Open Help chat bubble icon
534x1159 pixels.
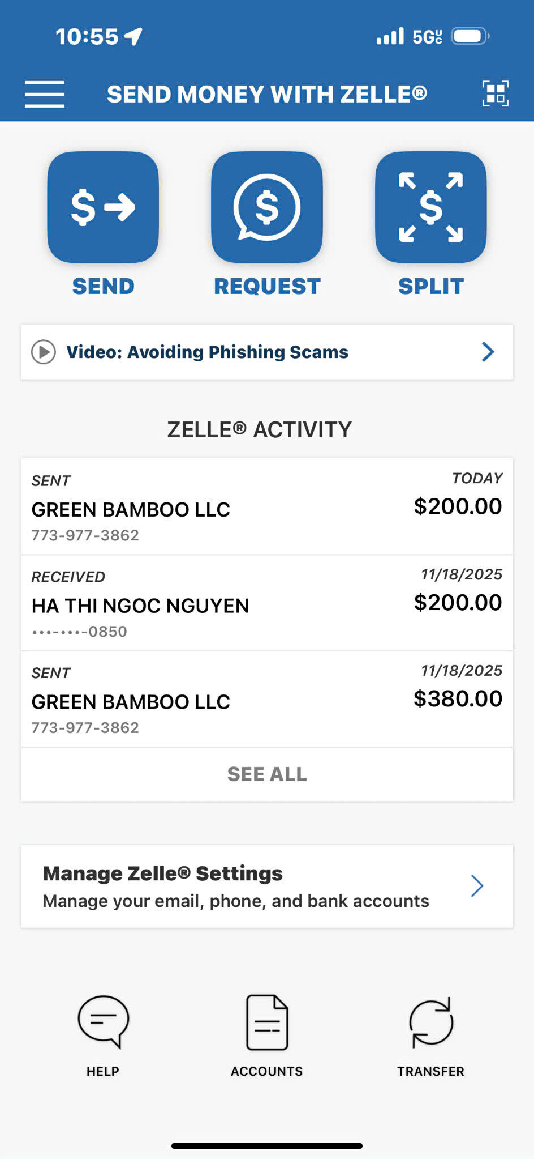pos(103,1021)
